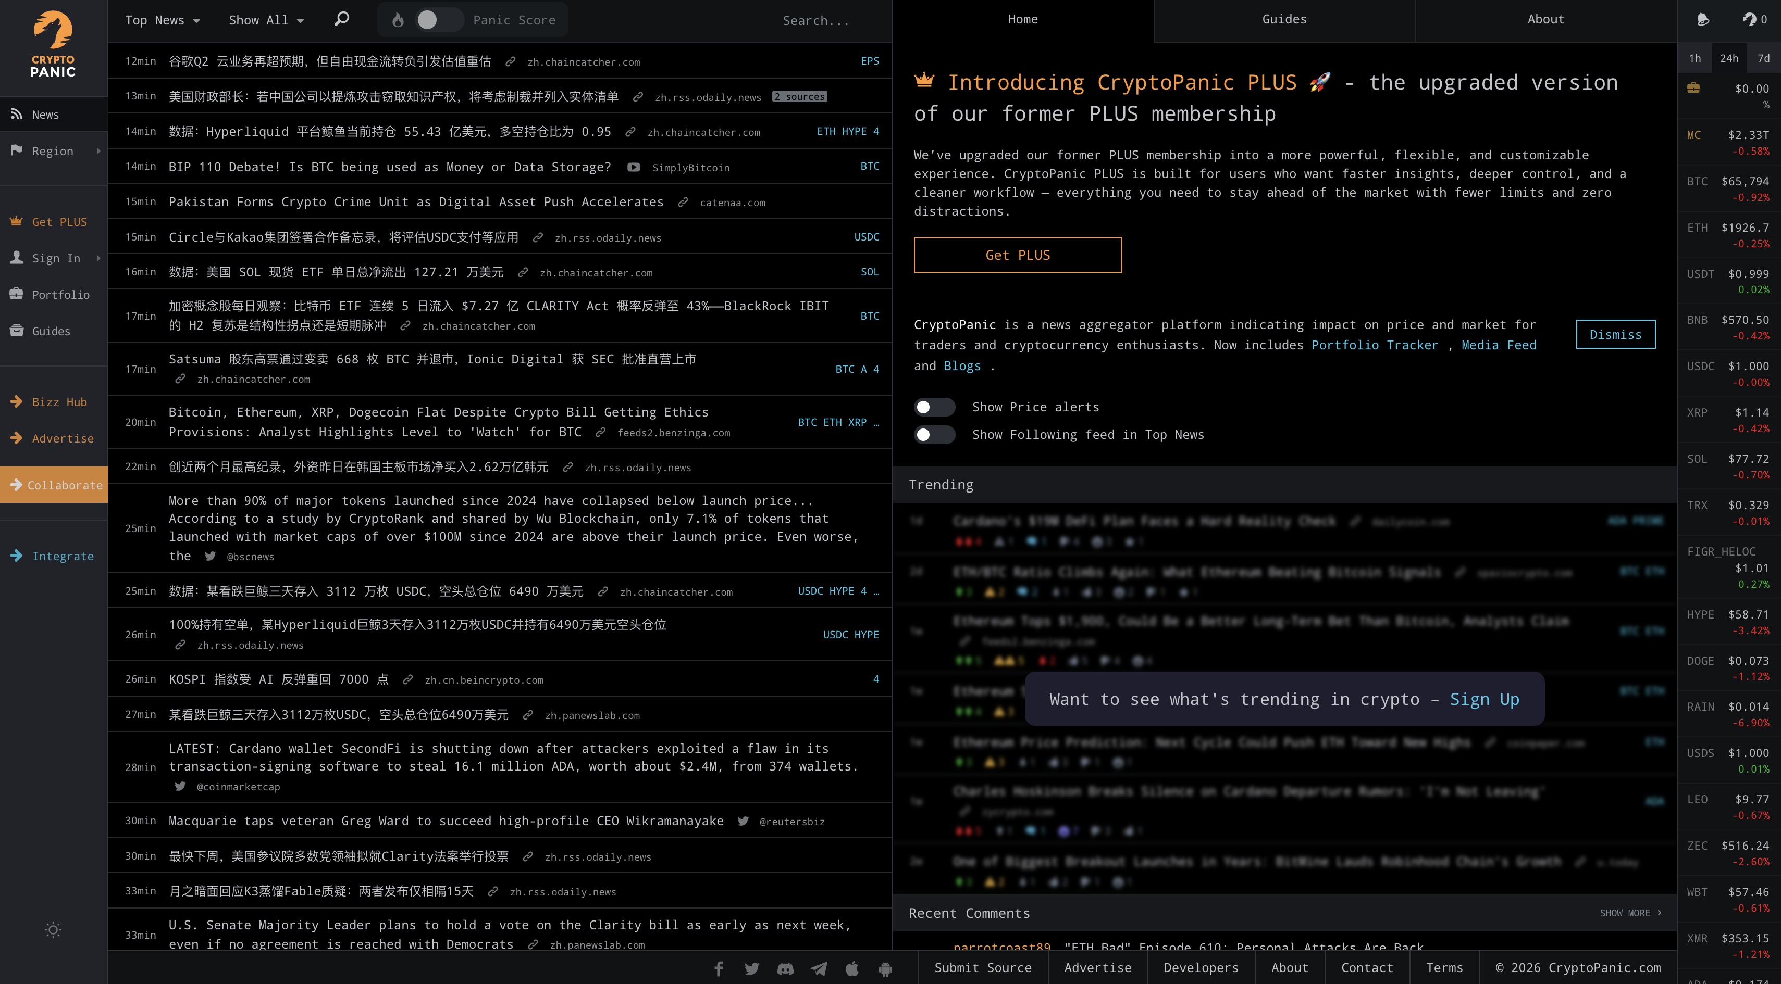The height and width of the screenshot is (984, 1781).
Task: Click the gold portfolio briefcase icon
Action: (x=1693, y=88)
